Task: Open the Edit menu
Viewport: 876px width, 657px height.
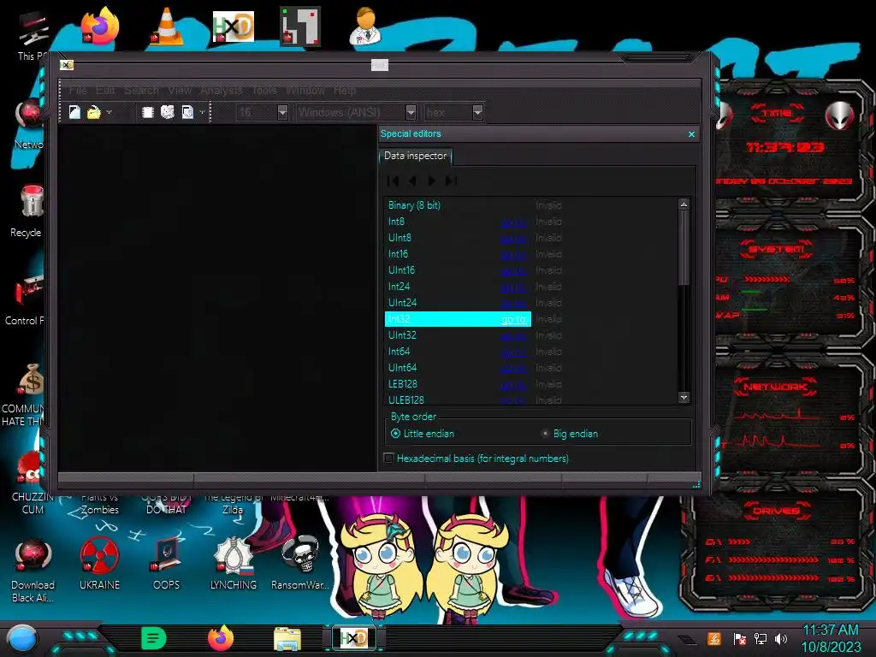Action: point(105,90)
